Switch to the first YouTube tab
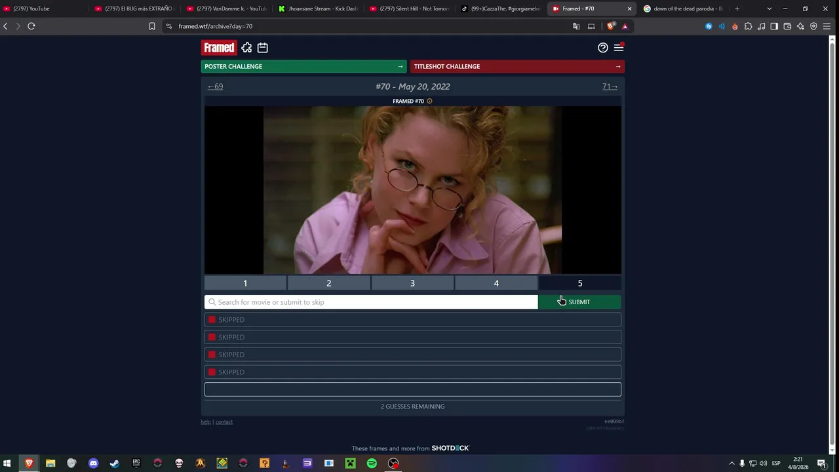 [43, 9]
